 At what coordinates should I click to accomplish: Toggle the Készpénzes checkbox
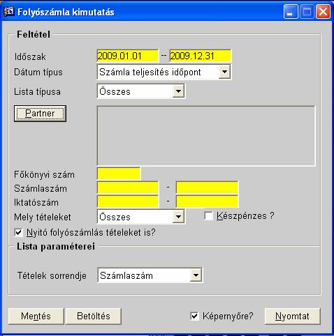click(x=208, y=216)
